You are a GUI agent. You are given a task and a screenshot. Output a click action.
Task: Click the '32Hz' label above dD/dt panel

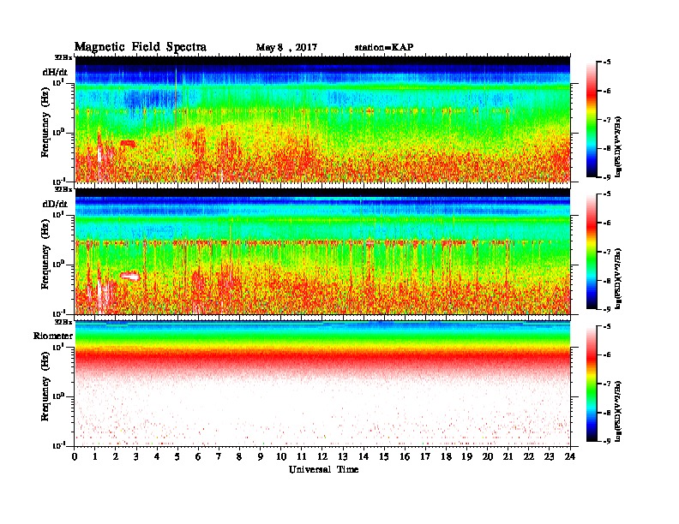click(x=63, y=189)
